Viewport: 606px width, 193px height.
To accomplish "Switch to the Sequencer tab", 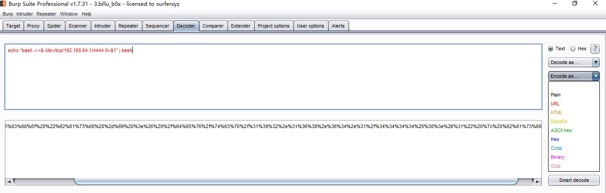I will click(x=158, y=26).
